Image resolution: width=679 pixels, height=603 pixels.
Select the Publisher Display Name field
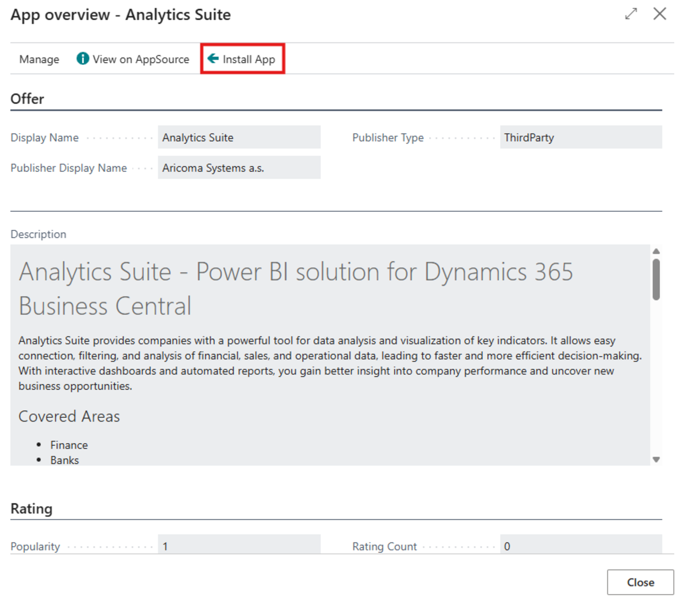tap(239, 168)
